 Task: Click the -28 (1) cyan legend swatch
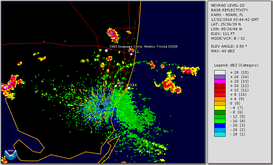pyautogui.click(x=220, y=134)
